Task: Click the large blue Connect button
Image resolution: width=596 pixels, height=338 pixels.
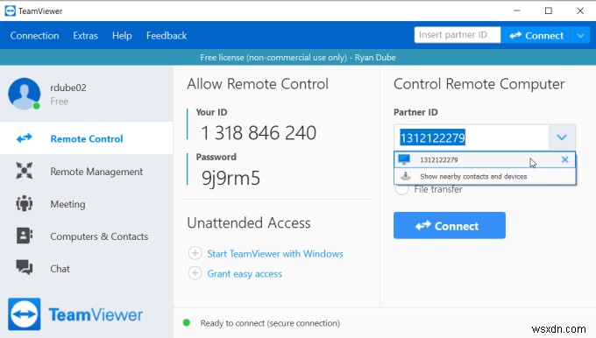Action: click(x=450, y=226)
